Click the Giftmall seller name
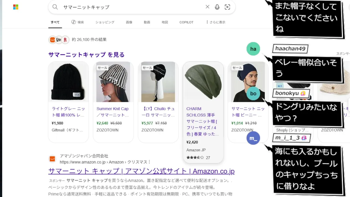This screenshot has height=197, width=350. point(67,130)
